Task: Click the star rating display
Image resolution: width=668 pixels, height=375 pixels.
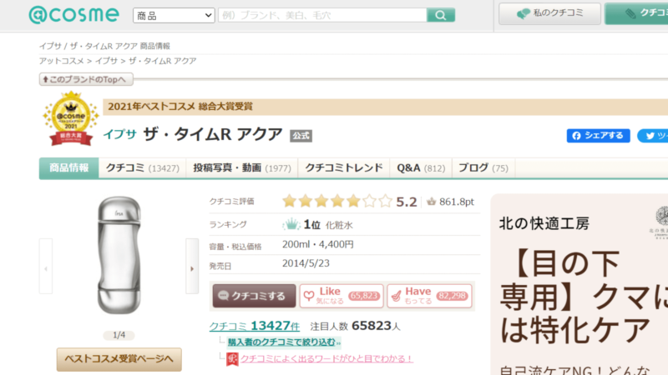Action: point(337,201)
